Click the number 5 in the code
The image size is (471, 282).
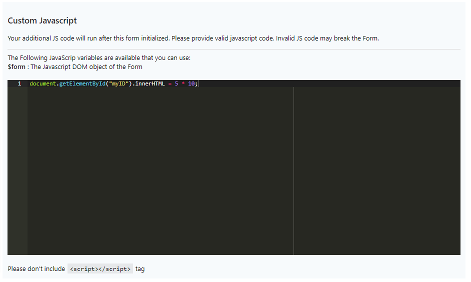[176, 84]
